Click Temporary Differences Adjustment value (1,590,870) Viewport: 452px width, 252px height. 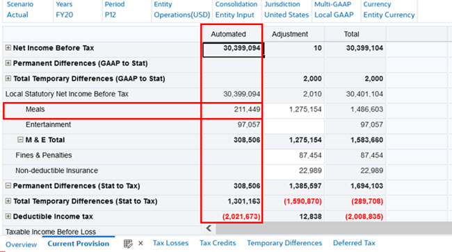click(x=302, y=201)
